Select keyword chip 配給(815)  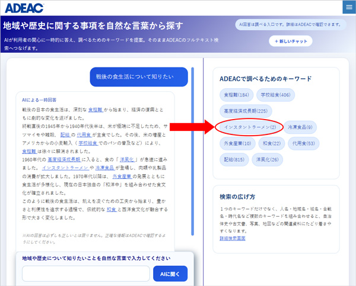tap(234, 159)
